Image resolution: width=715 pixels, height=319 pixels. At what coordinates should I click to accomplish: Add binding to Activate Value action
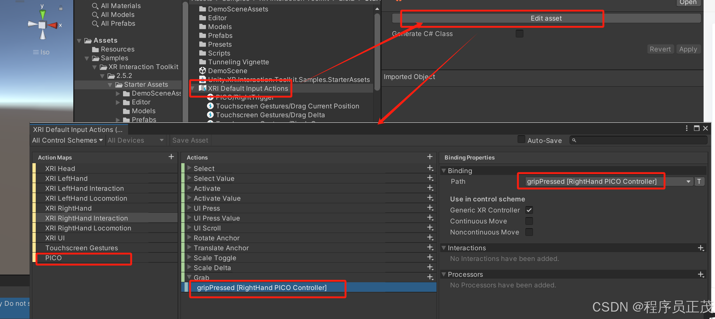(x=430, y=198)
